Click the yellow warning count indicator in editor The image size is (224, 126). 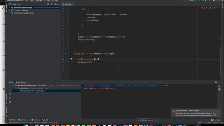pyautogui.click(x=206, y=8)
